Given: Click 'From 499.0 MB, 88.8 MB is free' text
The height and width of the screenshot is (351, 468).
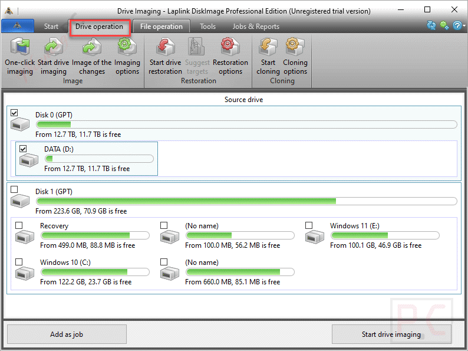Looking at the screenshot, I should [88, 245].
